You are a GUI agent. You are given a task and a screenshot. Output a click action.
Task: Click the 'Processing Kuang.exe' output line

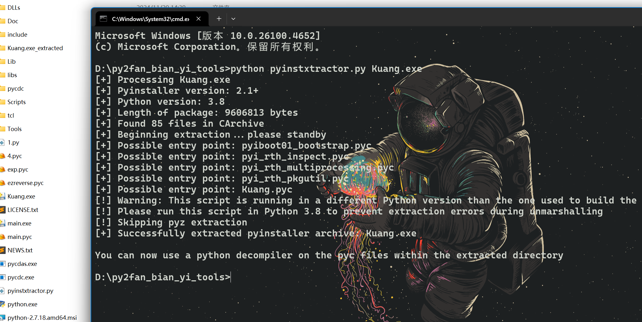tap(163, 80)
